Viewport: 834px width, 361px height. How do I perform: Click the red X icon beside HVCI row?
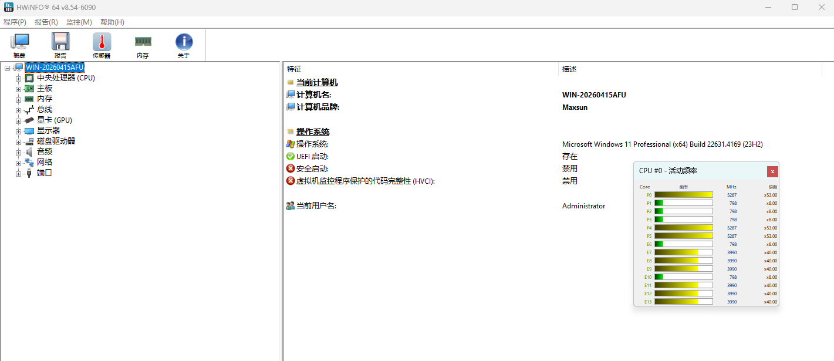(291, 181)
